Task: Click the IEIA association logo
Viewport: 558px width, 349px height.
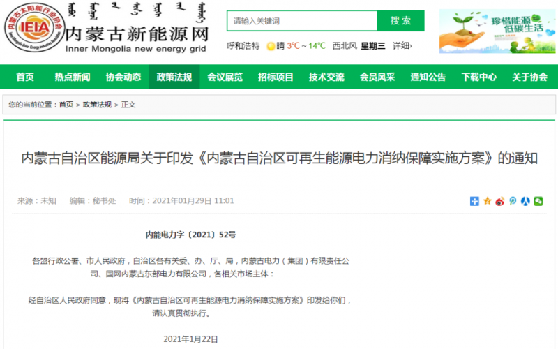Action: pyautogui.click(x=28, y=28)
